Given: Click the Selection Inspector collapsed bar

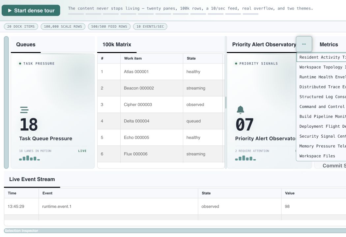Looking at the screenshot, I should [x=175, y=231].
